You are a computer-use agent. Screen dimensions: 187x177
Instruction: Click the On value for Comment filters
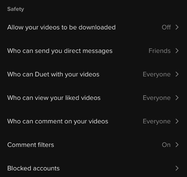(166, 145)
